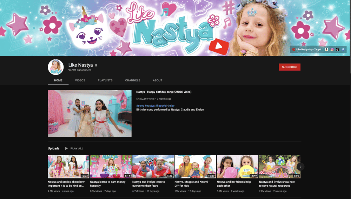Open title 'Nastya and Evelyn show how to save natural resources'

(277, 184)
